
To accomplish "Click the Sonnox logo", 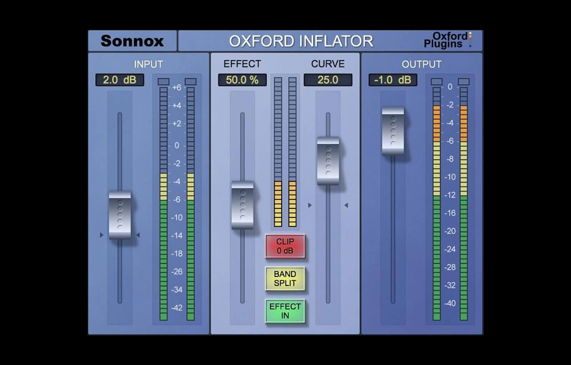I will tap(132, 41).
